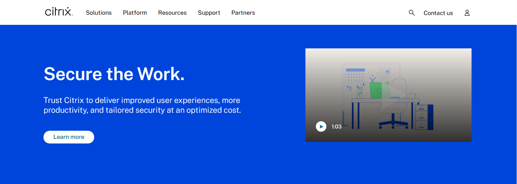Go to Contact us
This screenshot has width=517, height=184.
(438, 13)
